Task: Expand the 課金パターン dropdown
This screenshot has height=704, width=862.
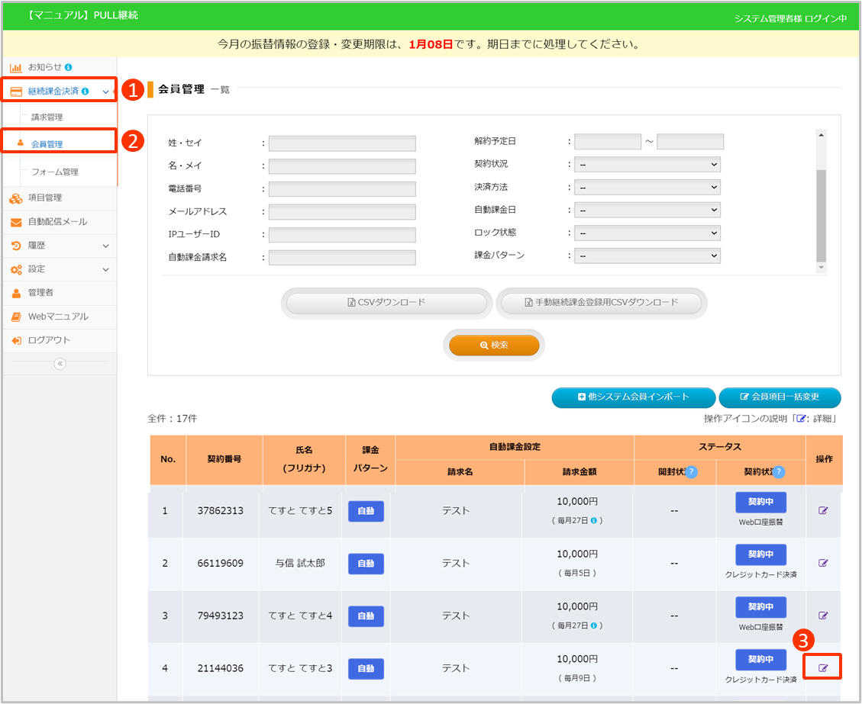Action: (647, 256)
